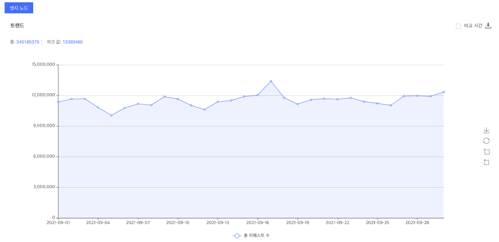This screenshot has width=499, height=242.
Task: Click the 엣지 노드 button
Action: coord(19,8)
